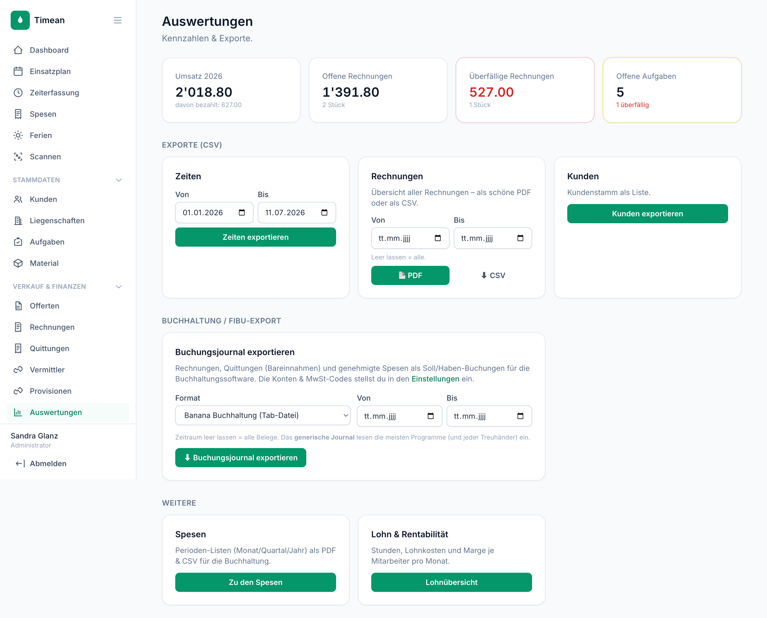Open calendar picker in Zeiten Von field
This screenshot has width=767, height=618.
[242, 213]
